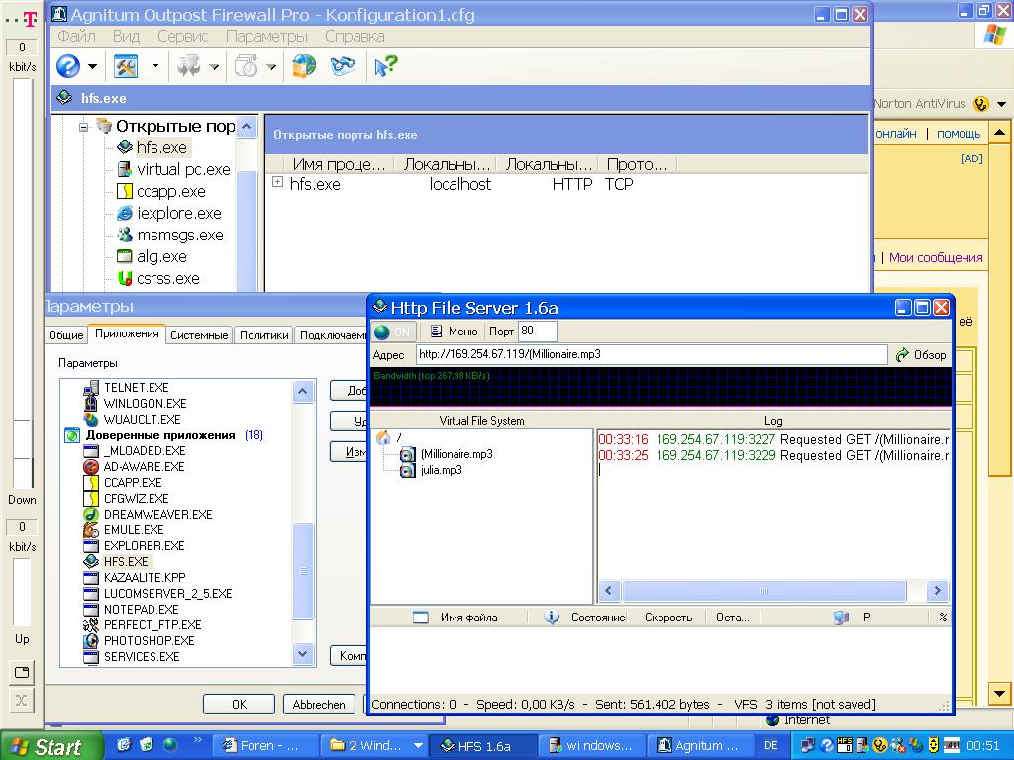Click the greyed-out clock pages toolbar icon
Screen dimensions: 1014x760
pyautogui.click(x=247, y=66)
